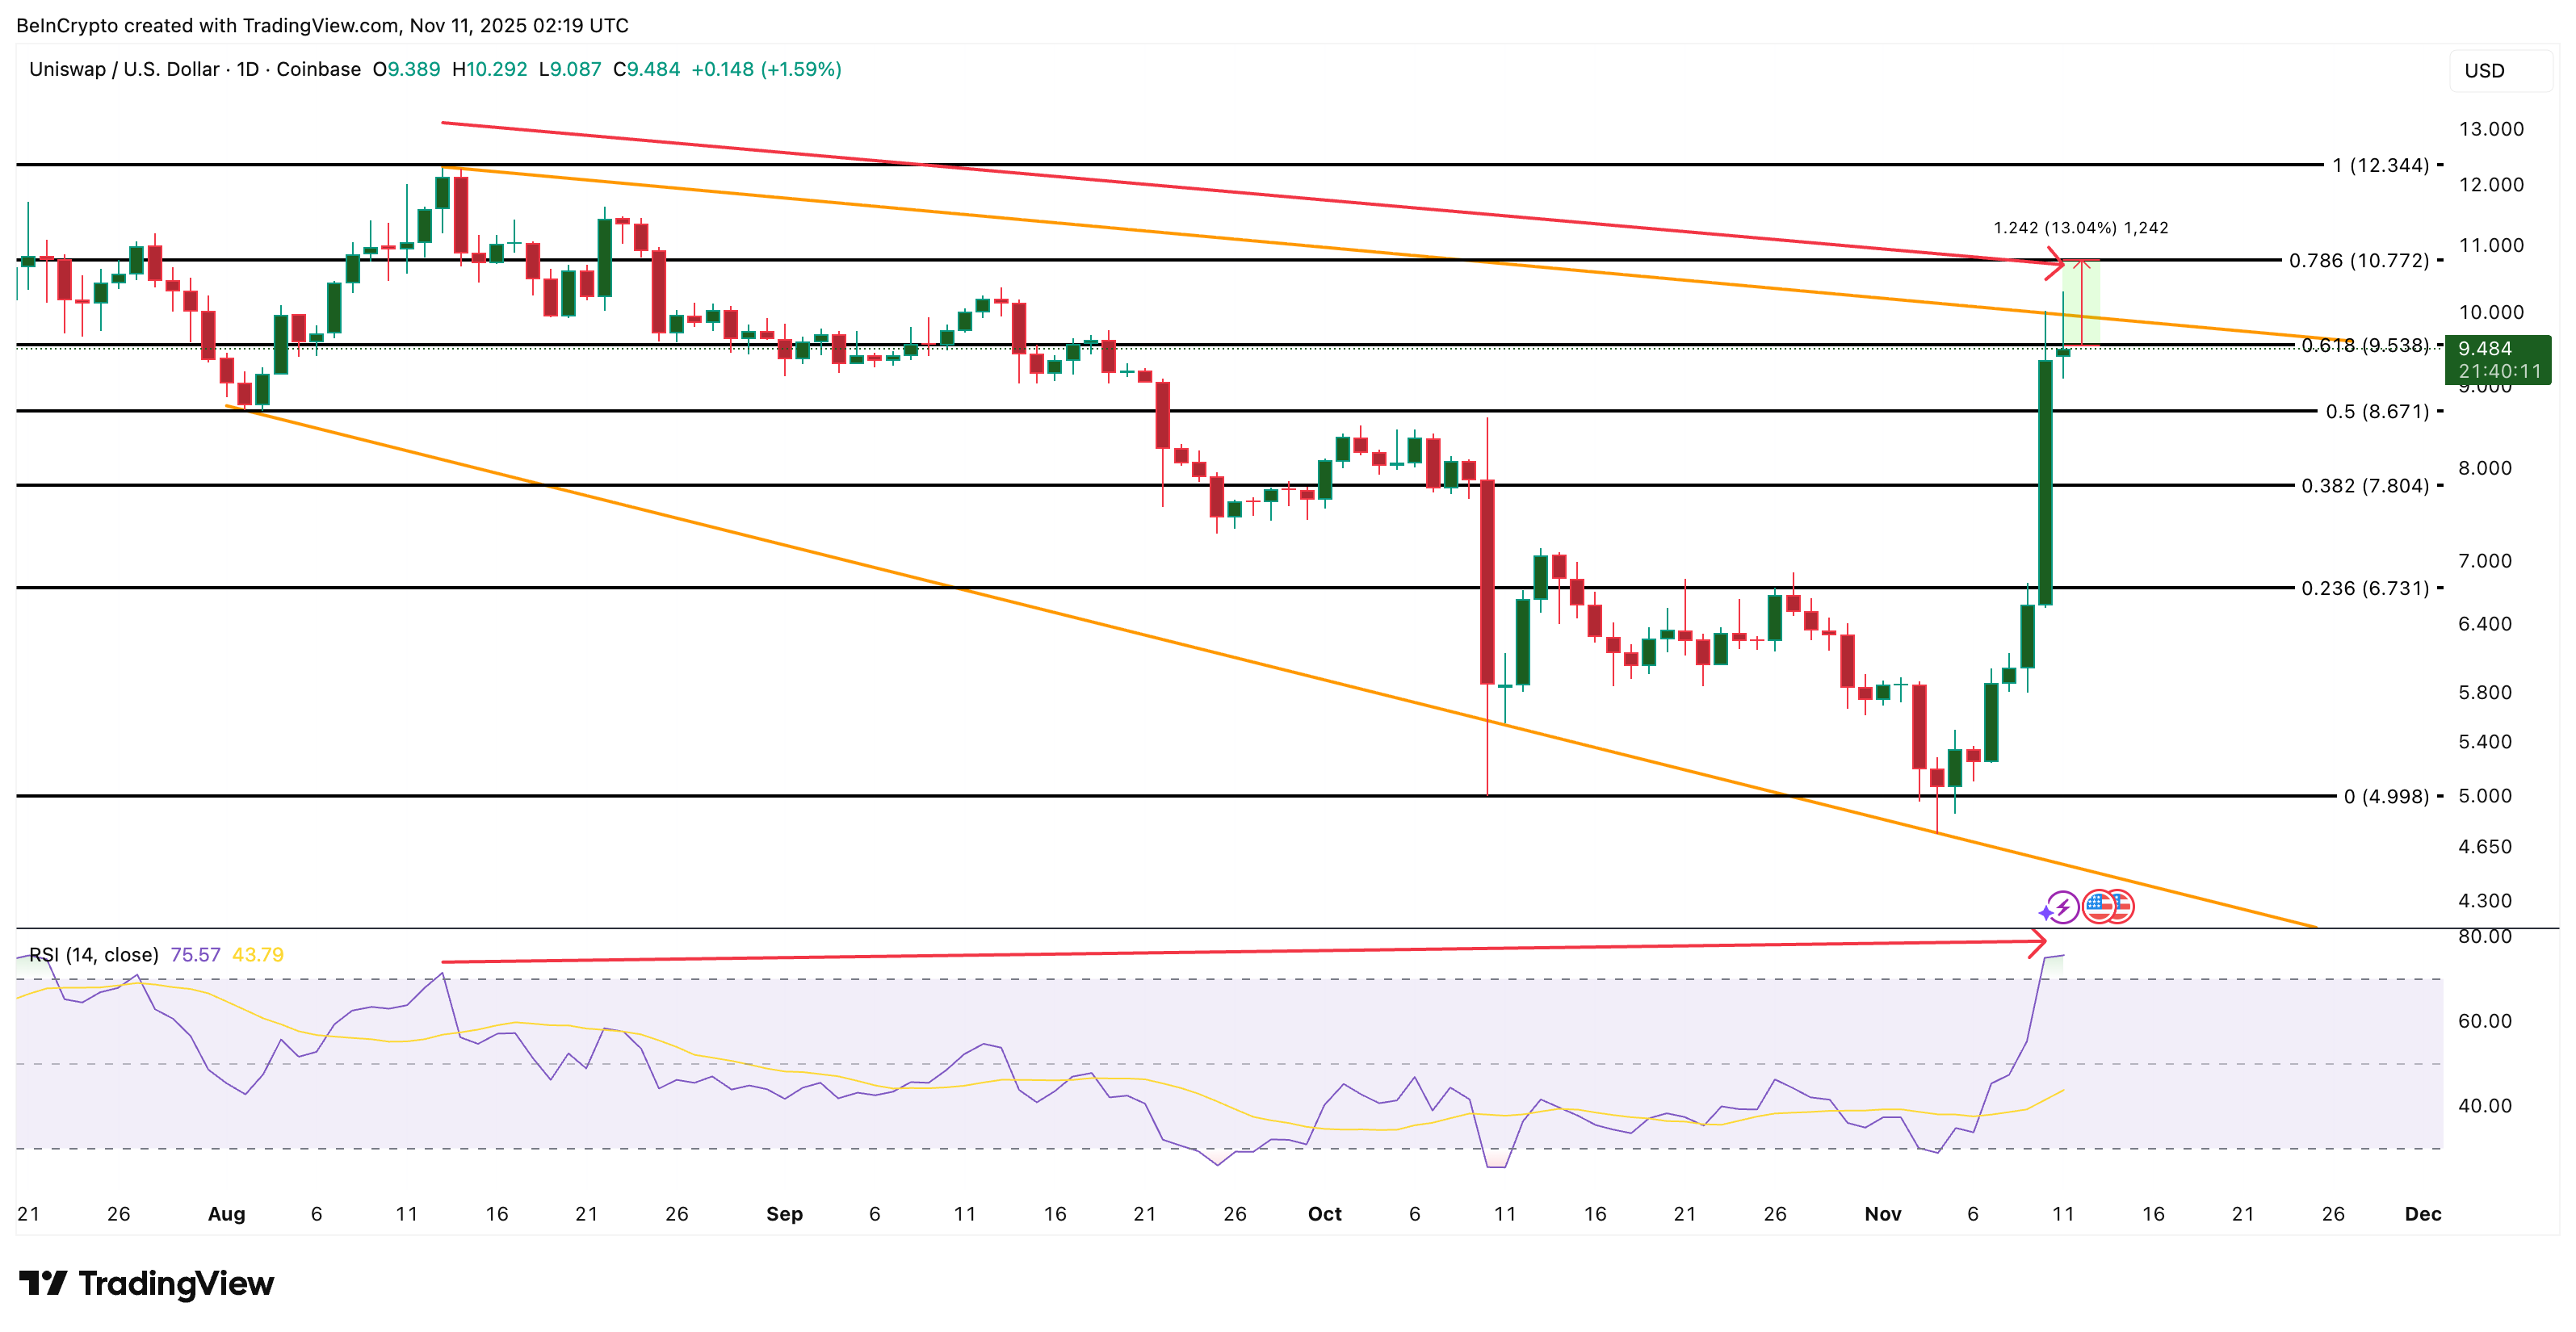
Task: Click the purple RSI reading 75.57
Action: coord(196,954)
